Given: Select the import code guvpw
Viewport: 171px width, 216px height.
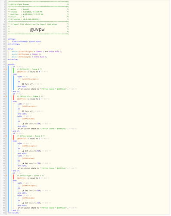Looking at the screenshot, I should coord(37,29).
